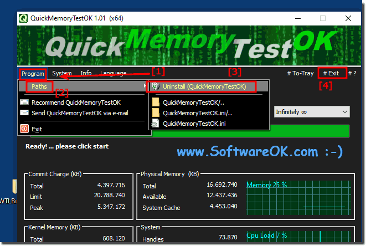Screen dimensions: 366x246
Task: Click the Memory 25 % usage graph
Action: point(298,198)
